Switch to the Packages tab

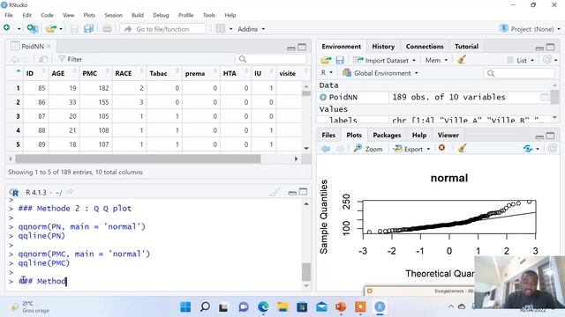click(387, 135)
